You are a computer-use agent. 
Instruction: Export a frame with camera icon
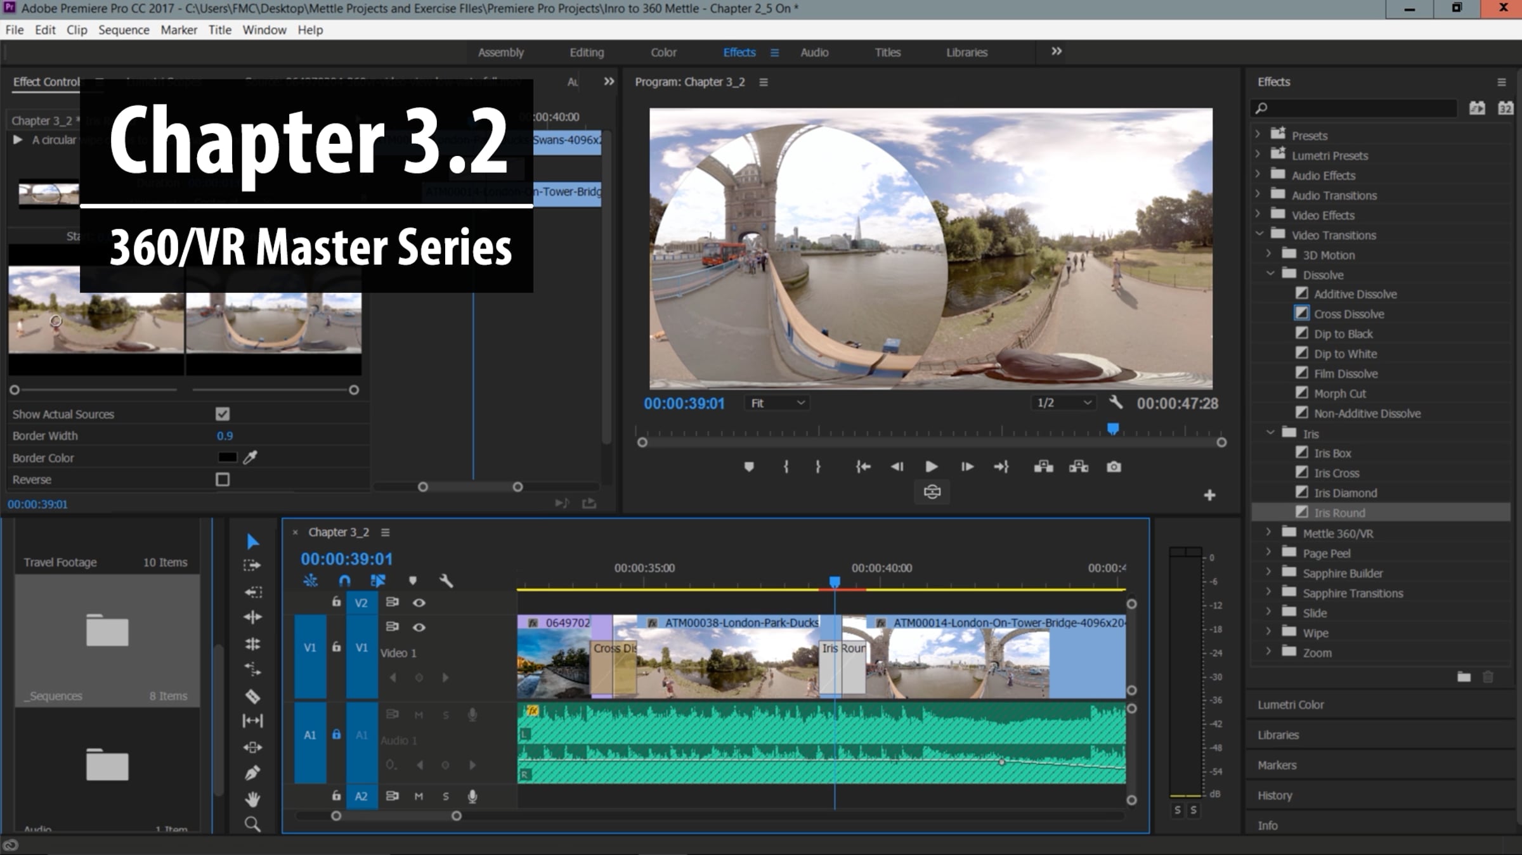tap(1114, 467)
